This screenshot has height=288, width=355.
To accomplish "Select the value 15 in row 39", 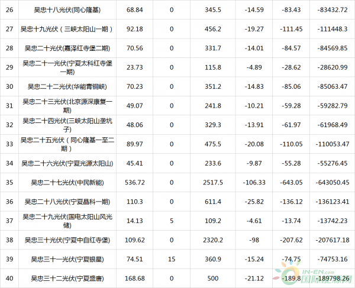I will coord(172,259).
